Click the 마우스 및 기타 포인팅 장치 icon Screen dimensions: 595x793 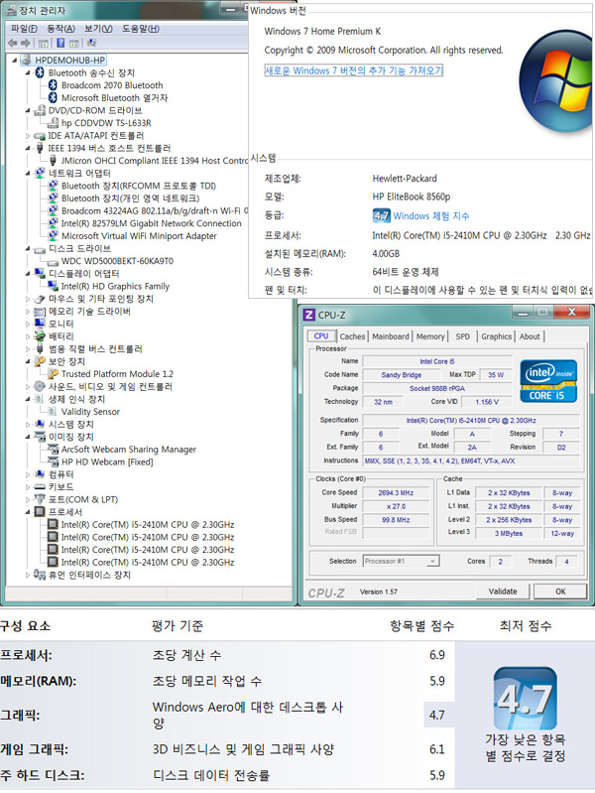(x=40, y=299)
